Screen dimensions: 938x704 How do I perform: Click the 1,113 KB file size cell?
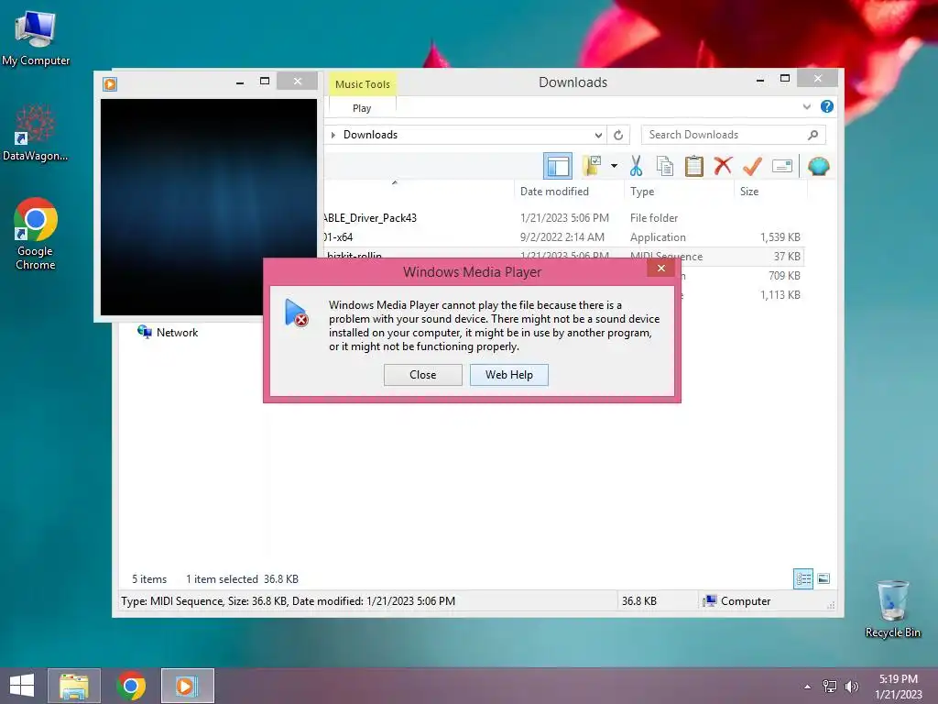coord(780,294)
